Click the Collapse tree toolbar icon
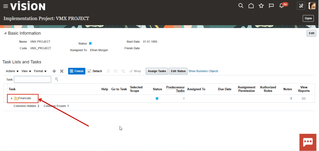This screenshot has height=151, width=319. pos(108,71)
